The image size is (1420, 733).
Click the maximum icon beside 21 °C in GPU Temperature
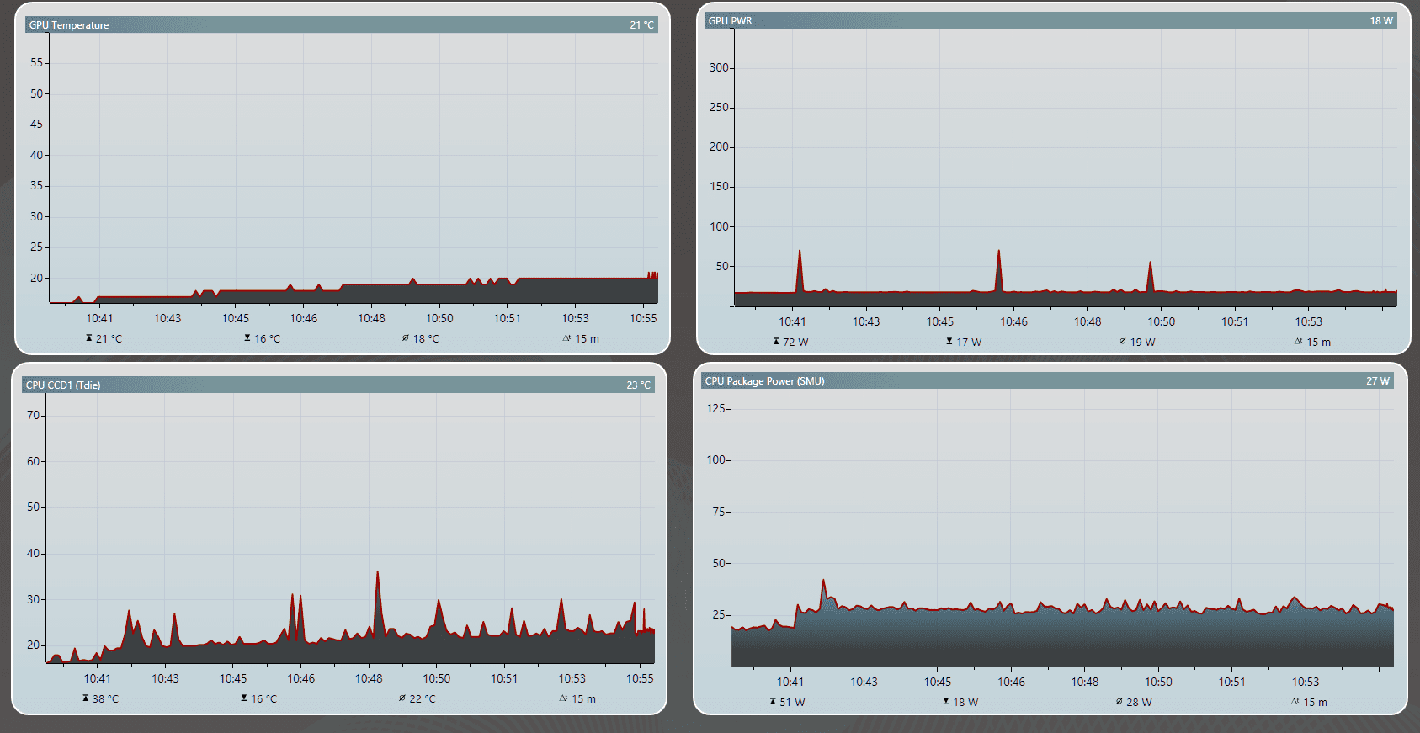coord(88,338)
